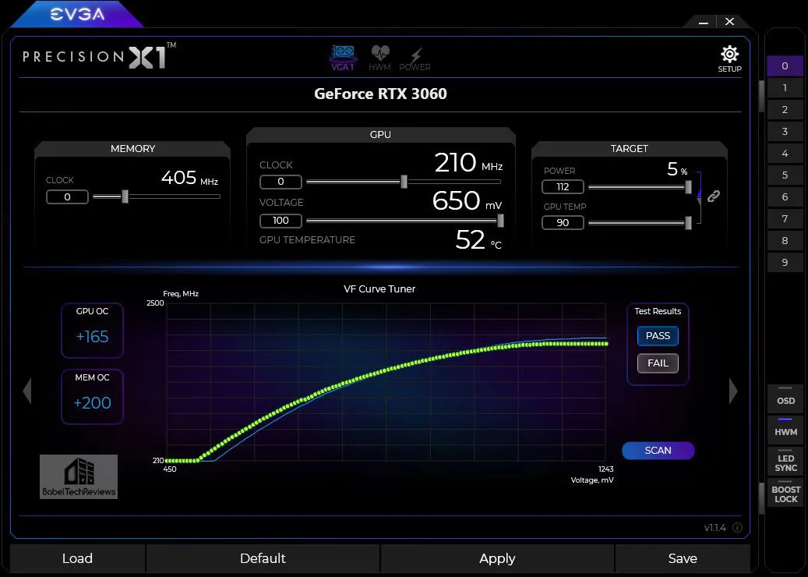Click the GPU temp target slider handle

click(688, 223)
